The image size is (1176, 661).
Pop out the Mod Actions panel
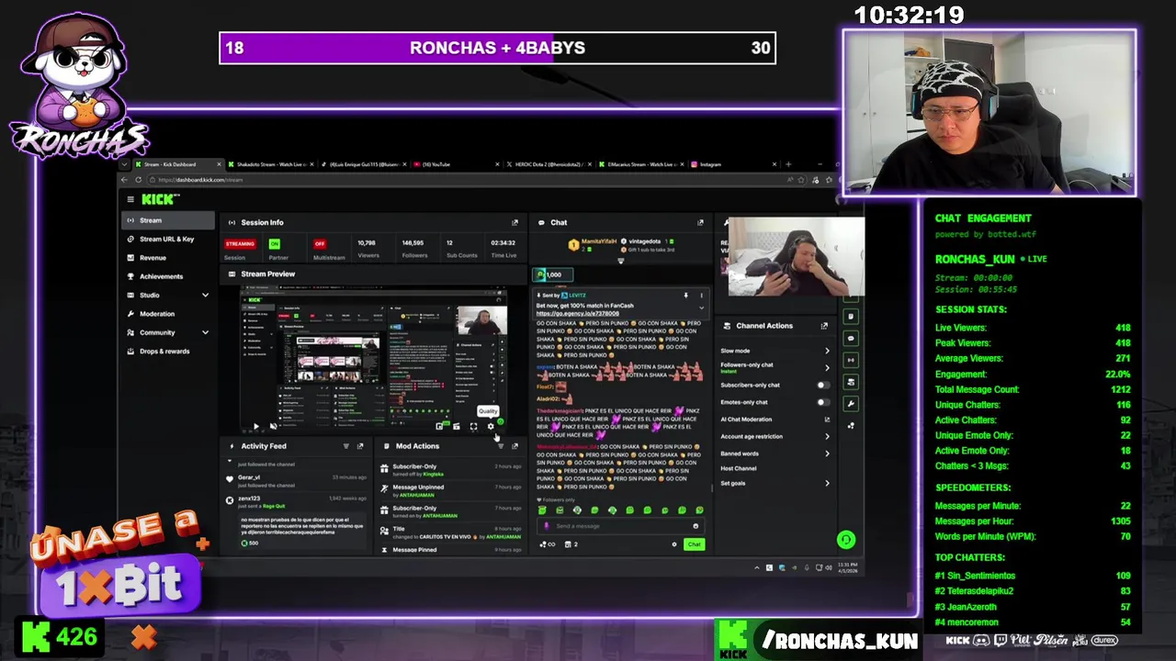[x=514, y=446]
